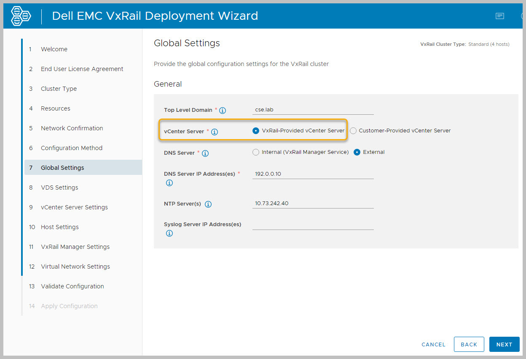The height and width of the screenshot is (359, 526).
Task: Open the feedback message icon in header
Action: point(500,16)
